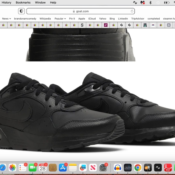Reload the goat.com page
The height and width of the screenshot is (175, 175).
(x=132, y=11)
